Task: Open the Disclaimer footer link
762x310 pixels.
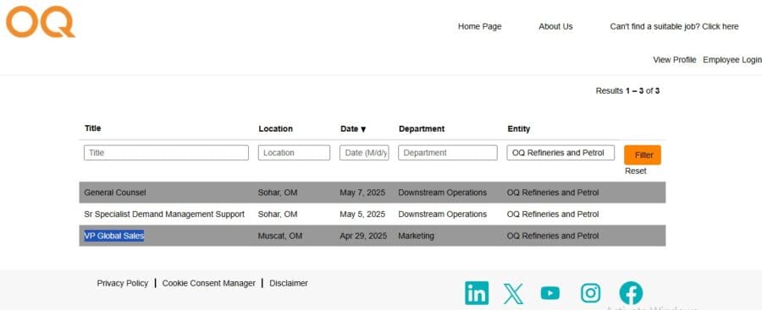Action: pos(289,283)
